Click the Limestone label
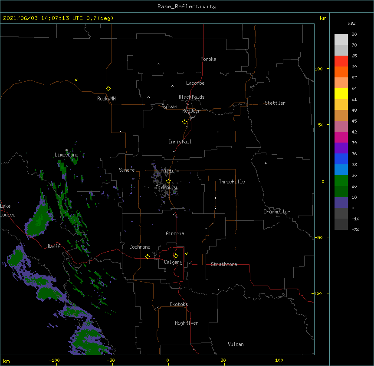Viewport: 374px width, 366px height. 66,155
